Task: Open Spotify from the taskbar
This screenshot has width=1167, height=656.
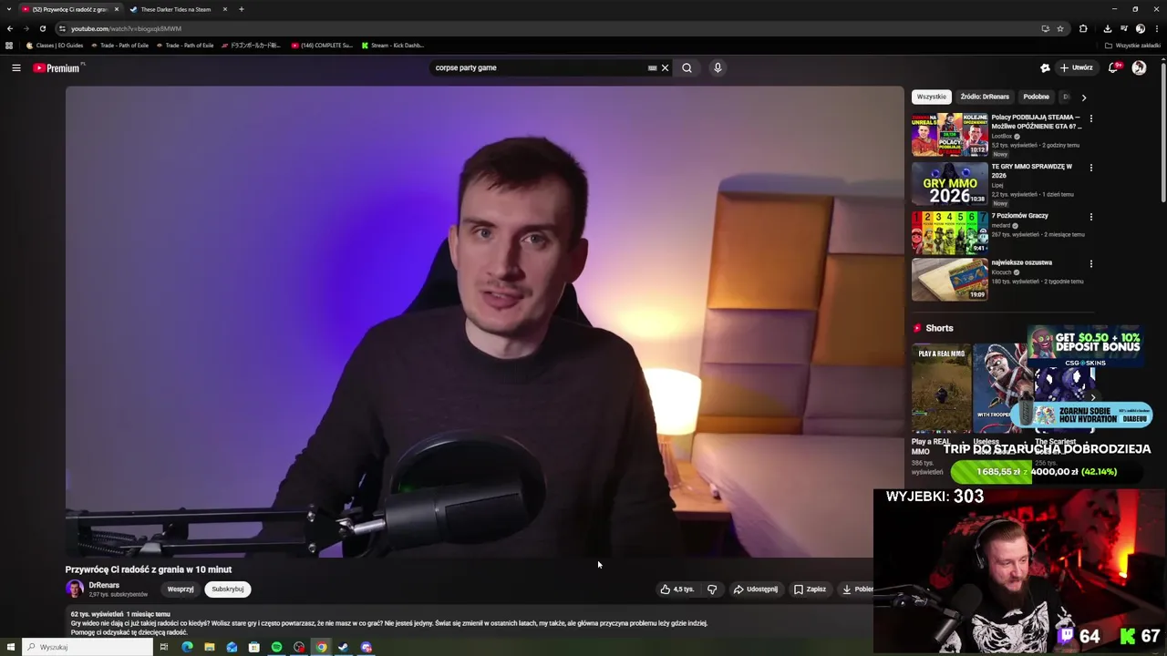Action: click(x=276, y=647)
